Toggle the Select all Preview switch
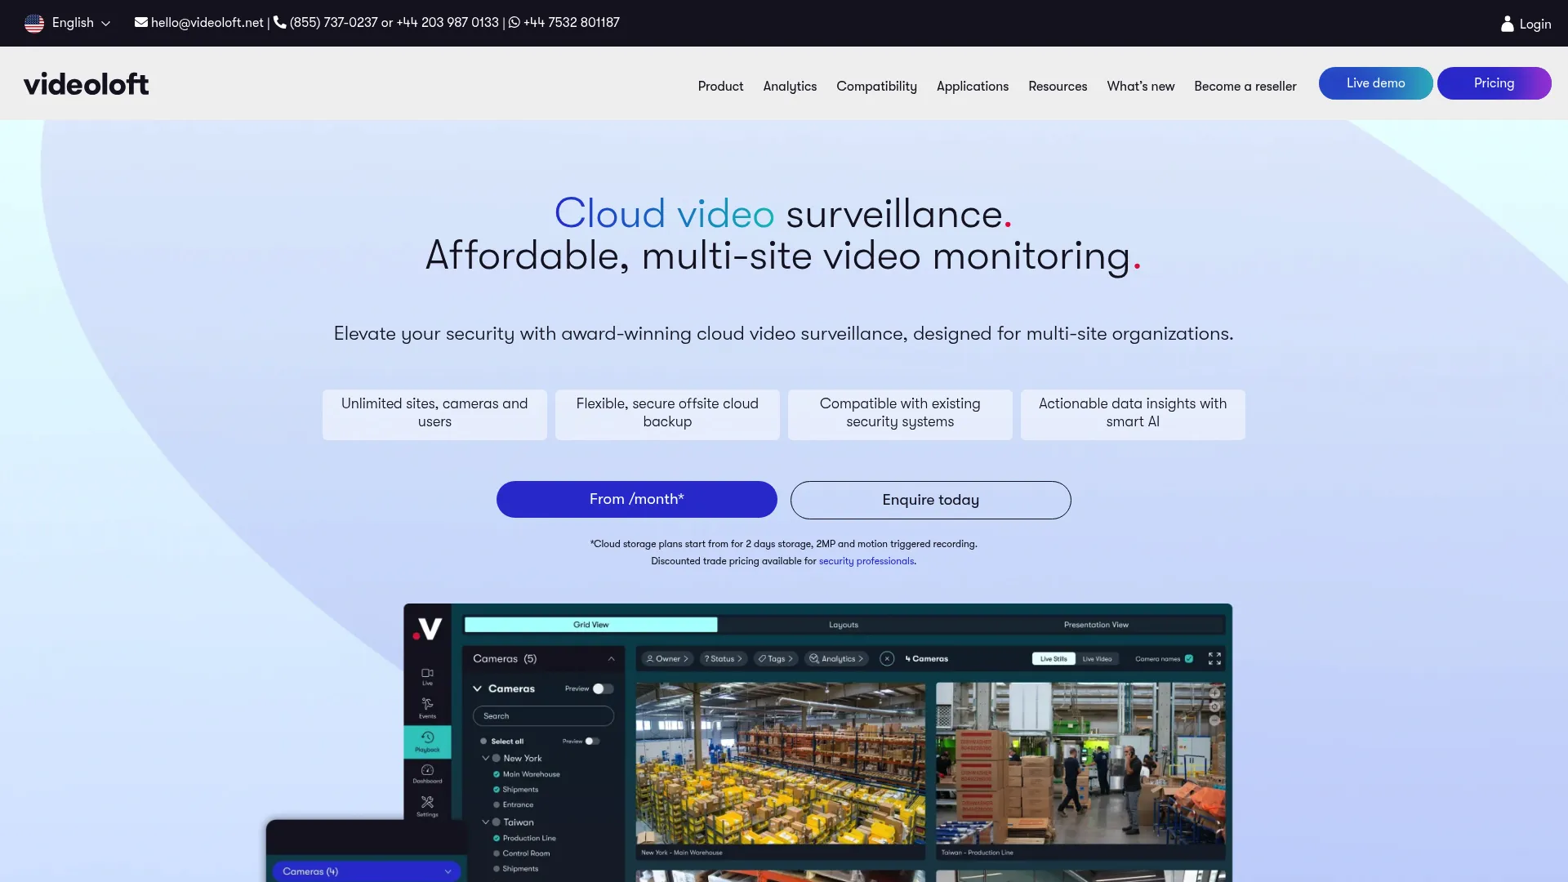 click(x=593, y=742)
